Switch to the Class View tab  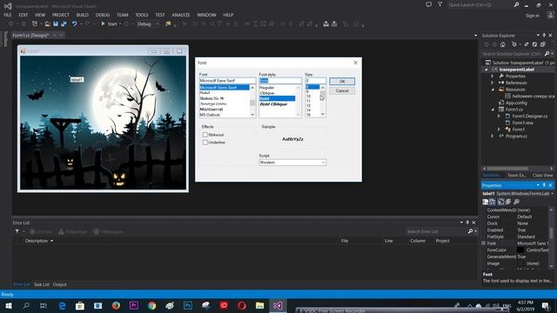click(x=542, y=176)
